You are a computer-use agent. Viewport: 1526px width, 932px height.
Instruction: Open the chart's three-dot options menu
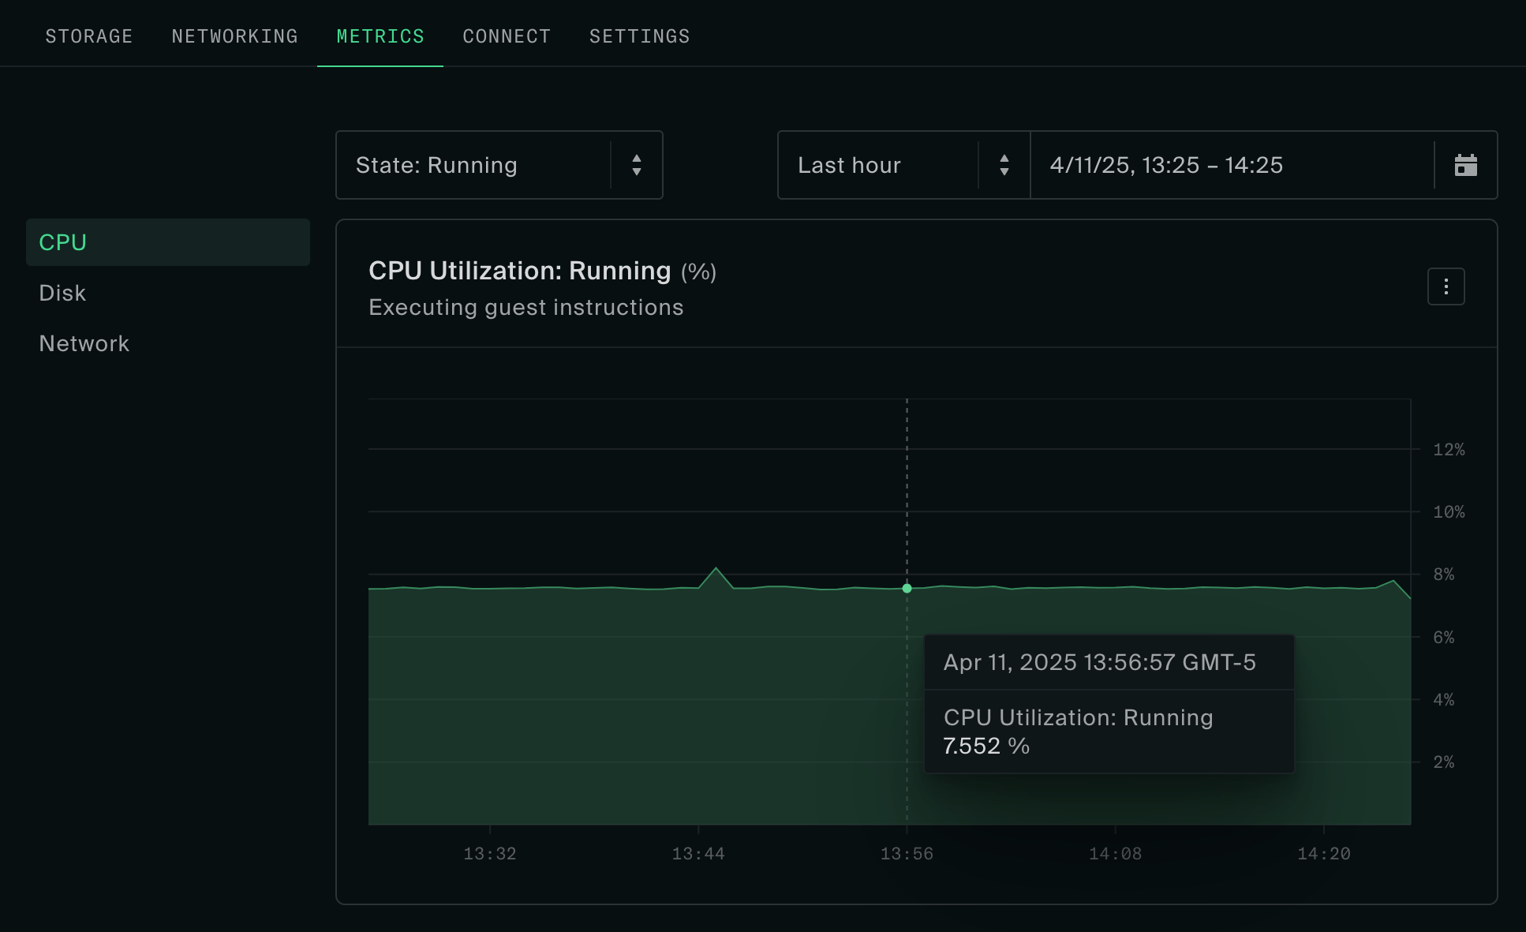pyautogui.click(x=1446, y=286)
